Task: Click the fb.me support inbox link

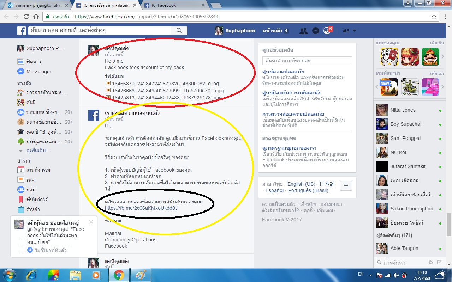Action: [141, 208]
